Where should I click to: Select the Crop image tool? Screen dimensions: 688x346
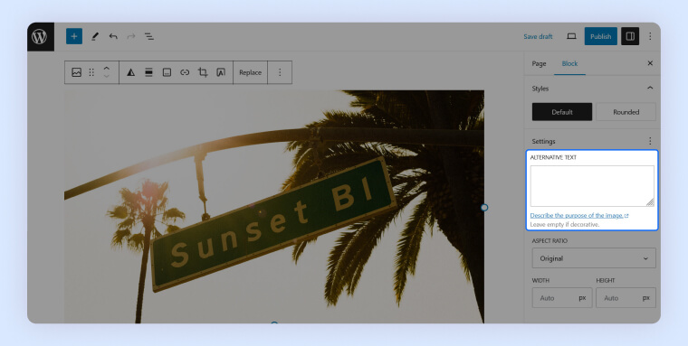(203, 72)
